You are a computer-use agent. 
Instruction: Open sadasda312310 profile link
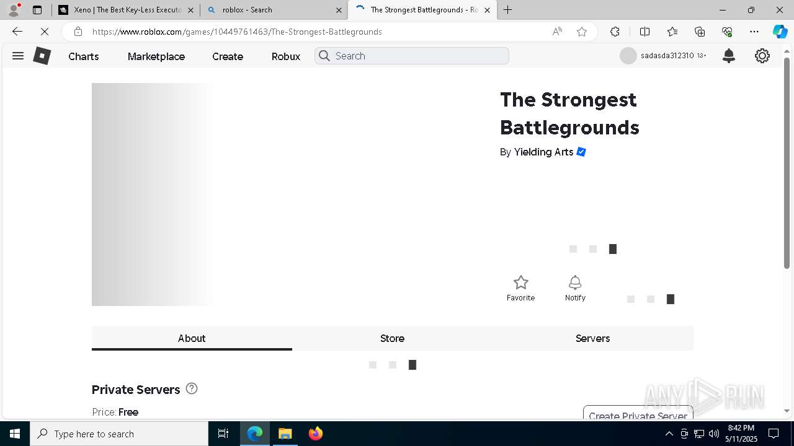point(663,56)
